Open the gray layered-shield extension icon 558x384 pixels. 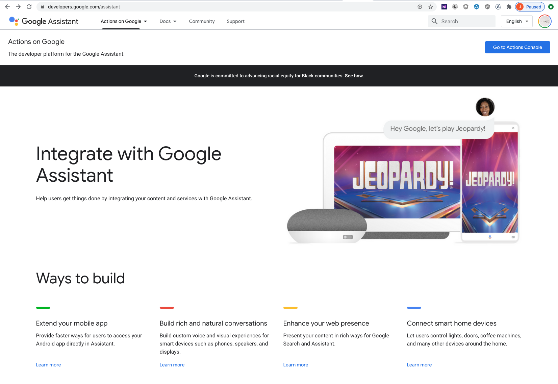tap(466, 7)
